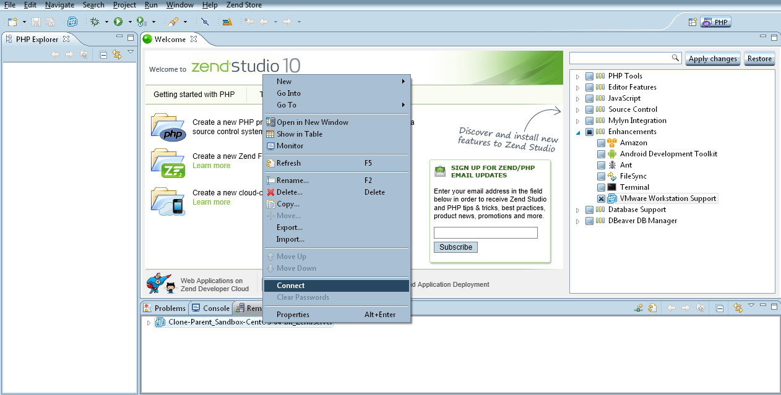Click the Open Perspective icon
This screenshot has height=395, width=781.
point(693,22)
